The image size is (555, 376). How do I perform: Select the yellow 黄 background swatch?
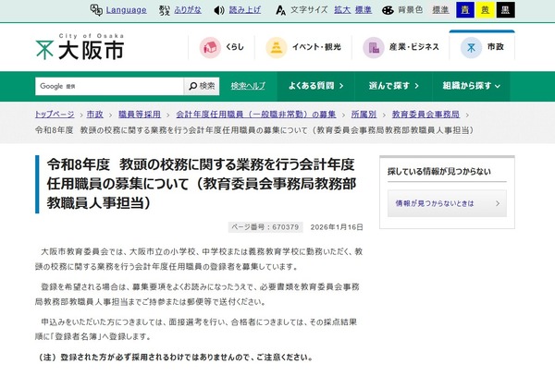coord(486,10)
